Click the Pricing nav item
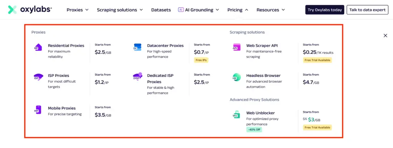Viewport: 393px width, 148px height. click(x=238, y=10)
